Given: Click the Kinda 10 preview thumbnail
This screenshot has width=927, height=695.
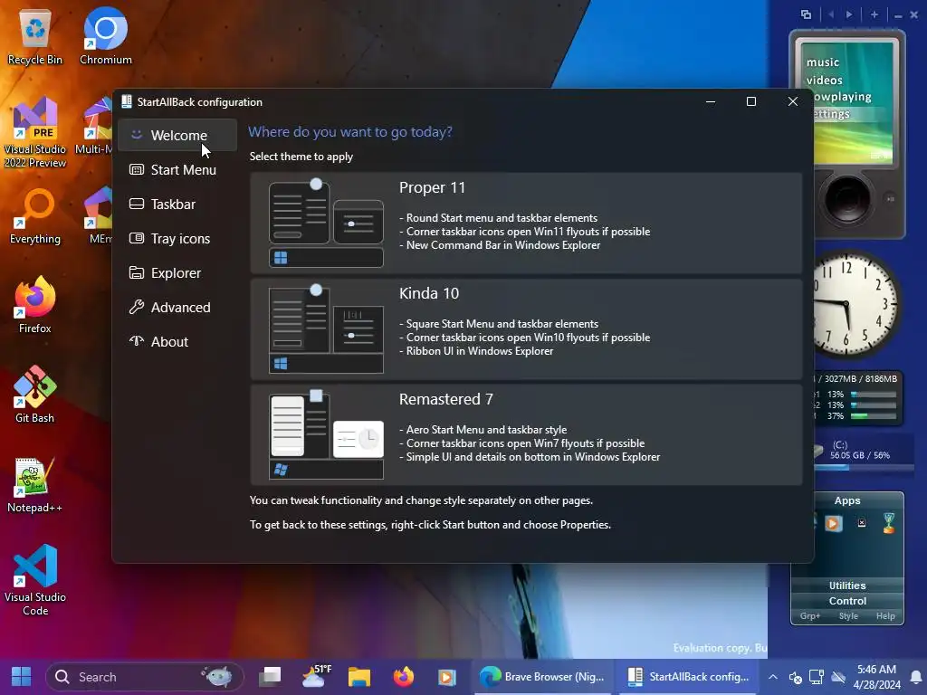Looking at the screenshot, I should pyautogui.click(x=326, y=328).
